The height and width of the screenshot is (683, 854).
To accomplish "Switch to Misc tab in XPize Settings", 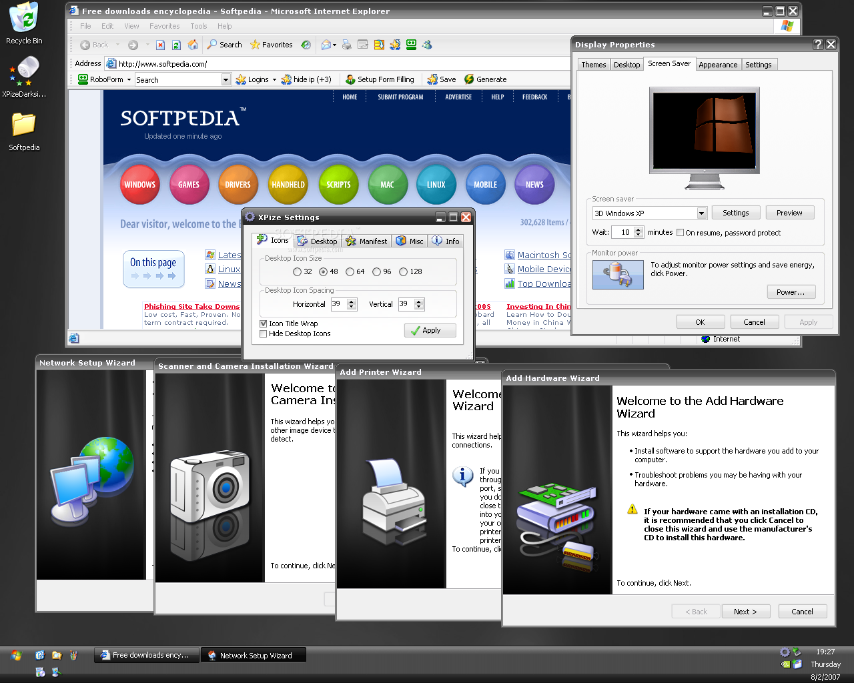I will 410,241.
